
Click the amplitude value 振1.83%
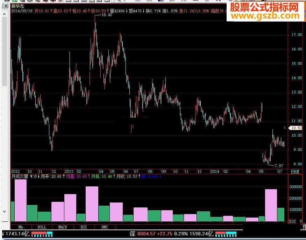(170, 11)
